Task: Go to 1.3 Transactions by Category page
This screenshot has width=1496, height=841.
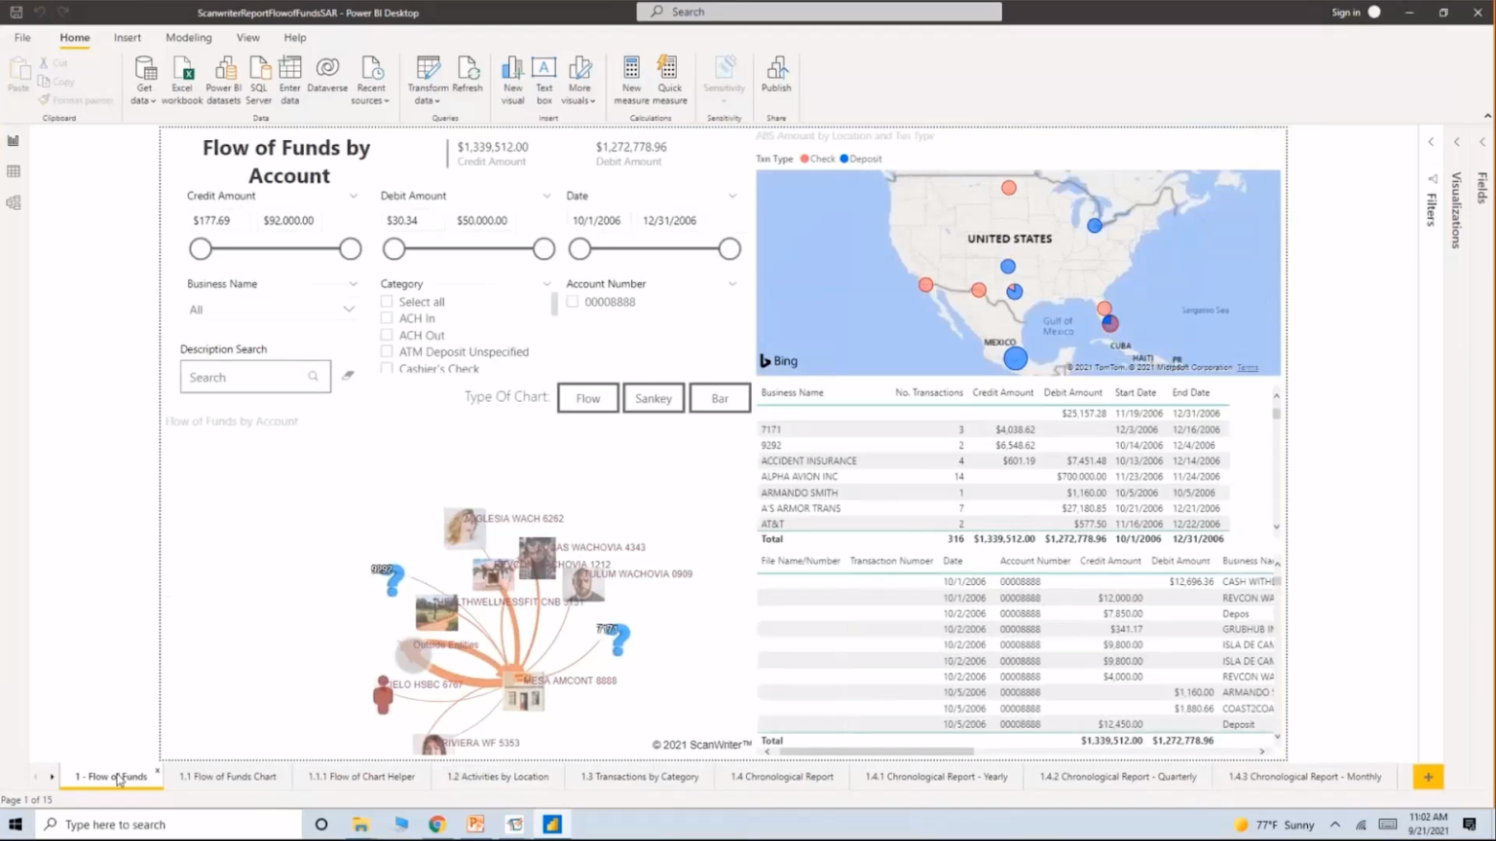Action: 640,777
